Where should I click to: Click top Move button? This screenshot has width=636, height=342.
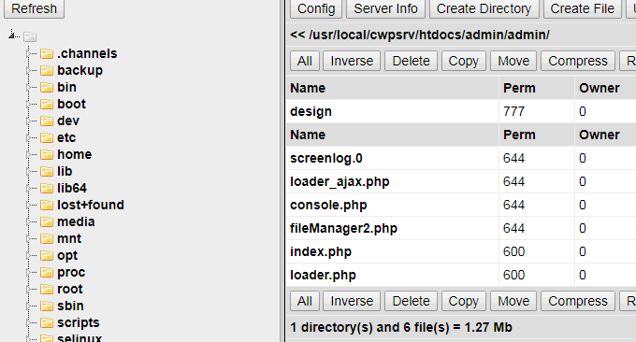513,61
